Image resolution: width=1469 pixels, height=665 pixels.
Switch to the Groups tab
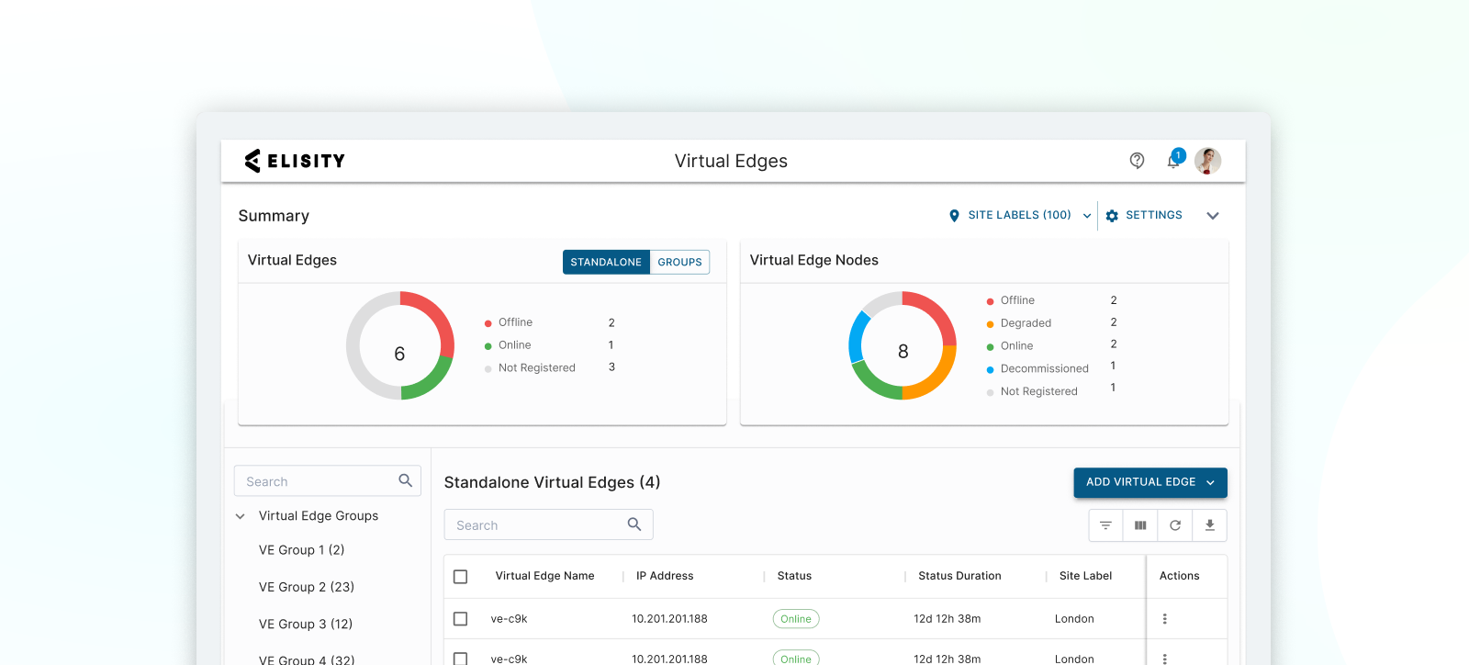point(679,263)
